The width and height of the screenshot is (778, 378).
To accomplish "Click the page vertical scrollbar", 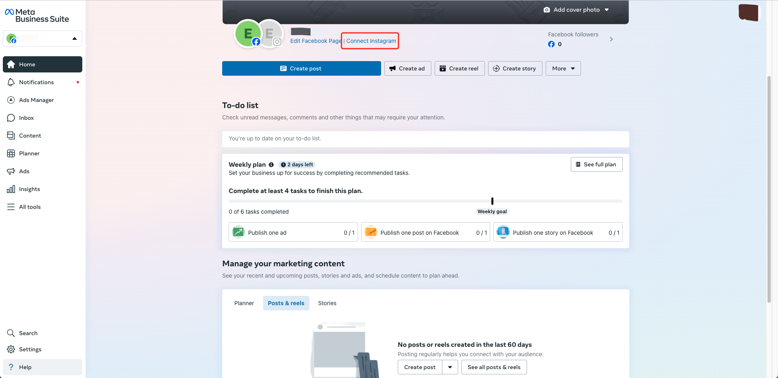I will tap(769, 189).
